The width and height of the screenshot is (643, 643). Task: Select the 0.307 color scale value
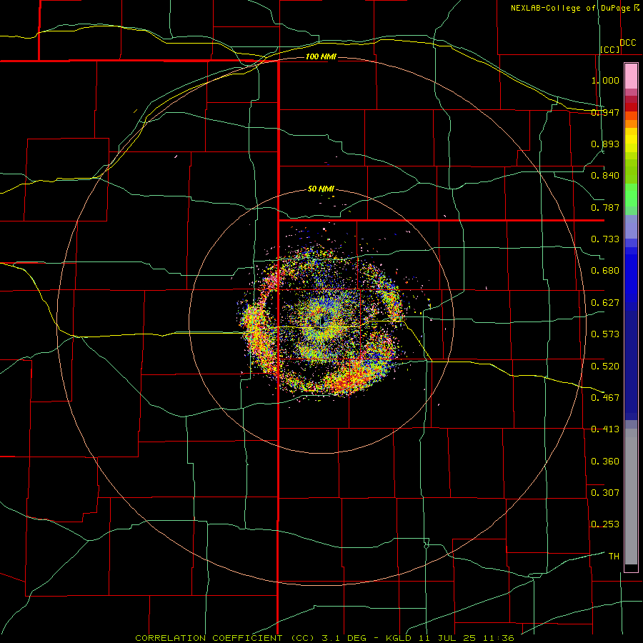click(x=605, y=493)
